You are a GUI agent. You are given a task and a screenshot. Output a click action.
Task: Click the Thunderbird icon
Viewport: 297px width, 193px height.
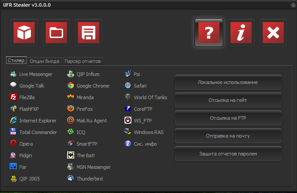[x=71, y=178]
